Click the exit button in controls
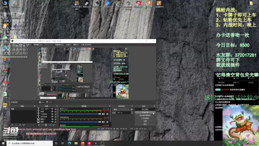This screenshot has width=259, height=146. 145,124
